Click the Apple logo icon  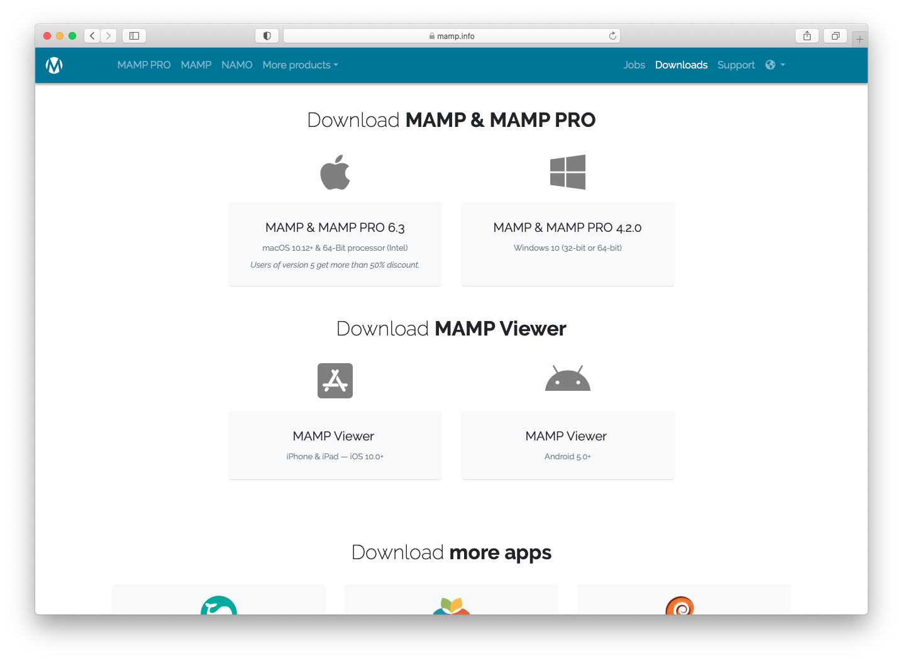335,172
